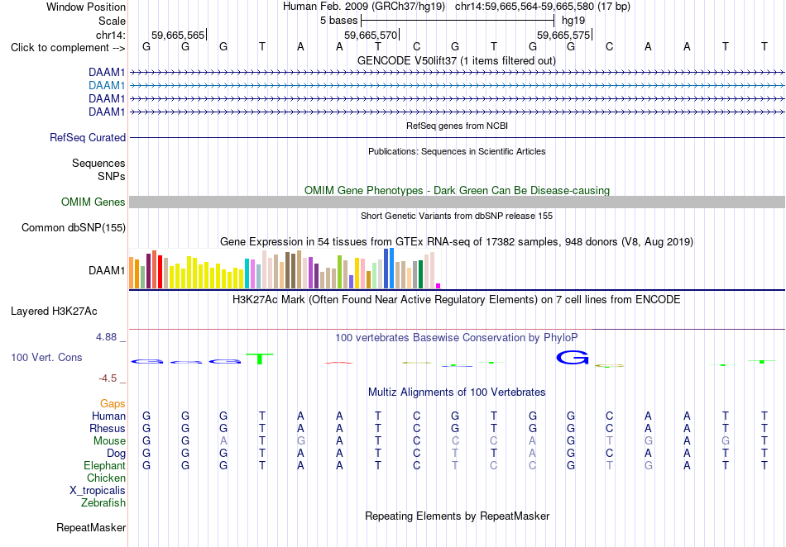Click the 100 Vert. Cons track label
The height and width of the screenshot is (547, 786).
click(46, 357)
